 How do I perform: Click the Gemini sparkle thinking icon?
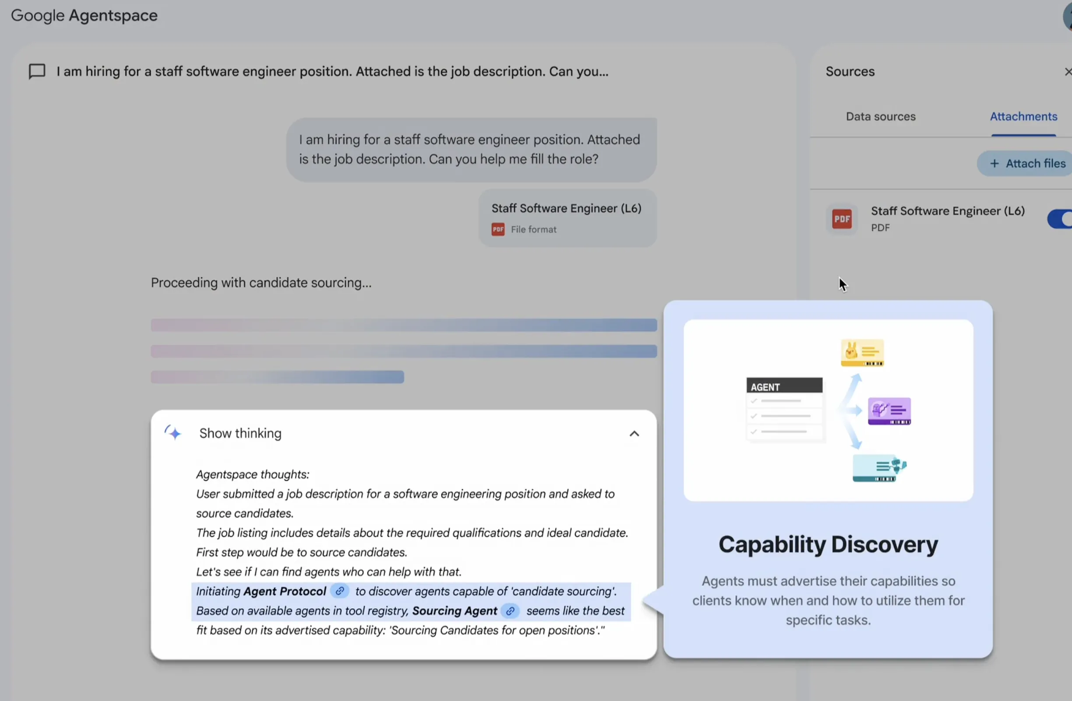173,433
